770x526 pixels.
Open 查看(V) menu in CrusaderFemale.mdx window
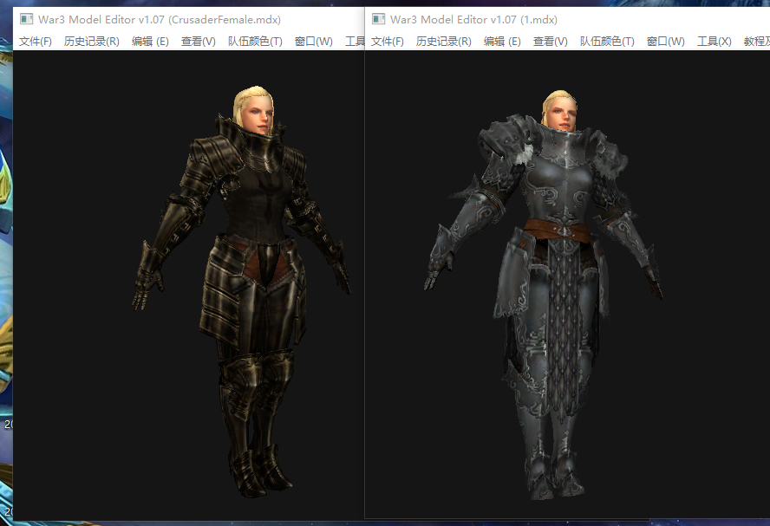(199, 42)
